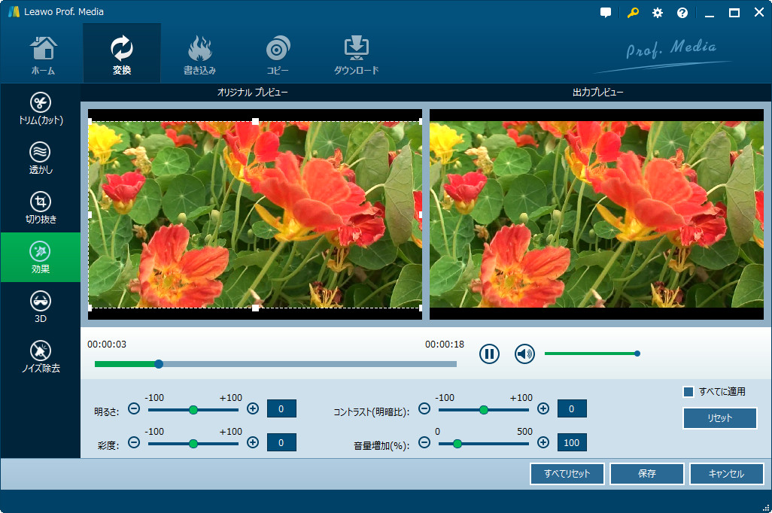Decrease 明るさ brightness with minus button
Viewport: 772px width, 513px height.
pyautogui.click(x=134, y=408)
